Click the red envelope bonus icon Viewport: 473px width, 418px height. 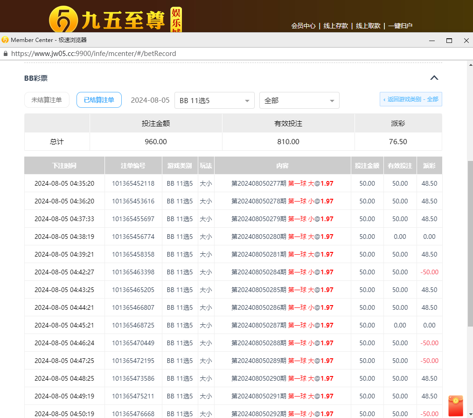click(x=455, y=405)
